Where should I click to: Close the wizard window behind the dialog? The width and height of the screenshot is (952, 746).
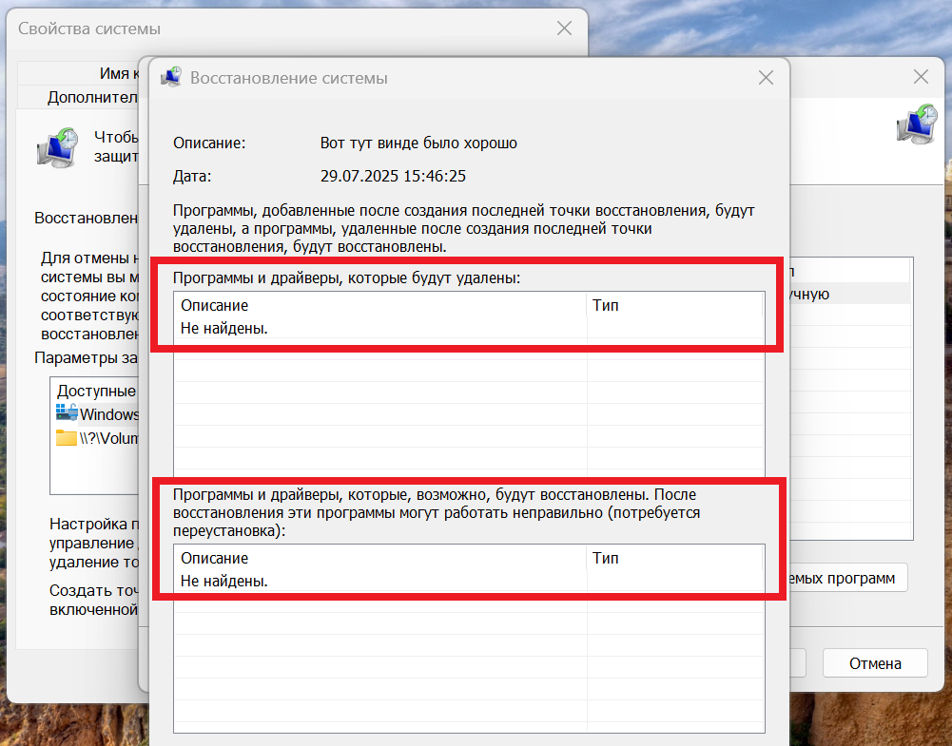[x=921, y=76]
